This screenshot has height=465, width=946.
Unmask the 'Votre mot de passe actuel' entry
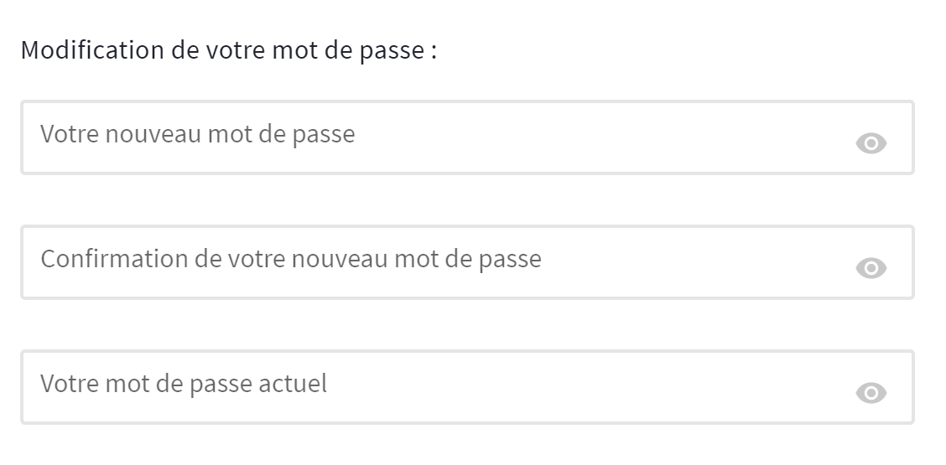pyautogui.click(x=871, y=393)
